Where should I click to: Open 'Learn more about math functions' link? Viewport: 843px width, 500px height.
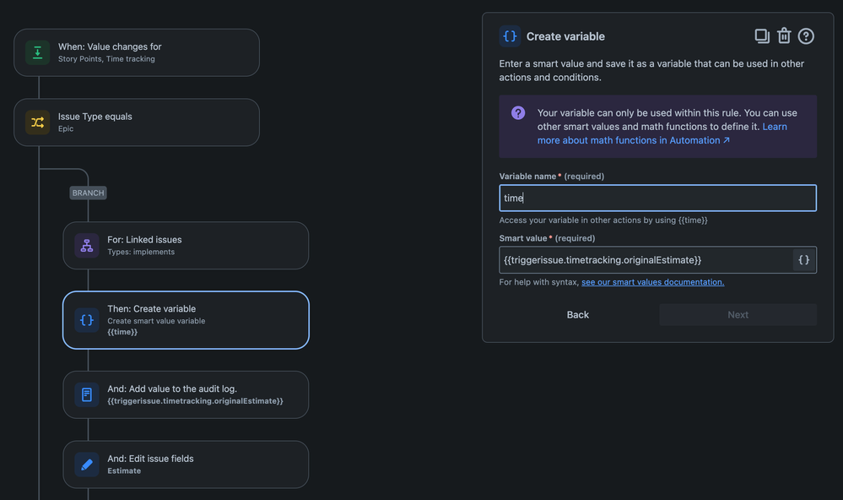[x=633, y=140]
